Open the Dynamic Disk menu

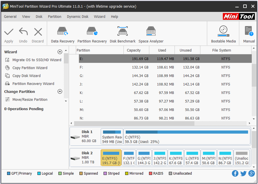point(77,17)
